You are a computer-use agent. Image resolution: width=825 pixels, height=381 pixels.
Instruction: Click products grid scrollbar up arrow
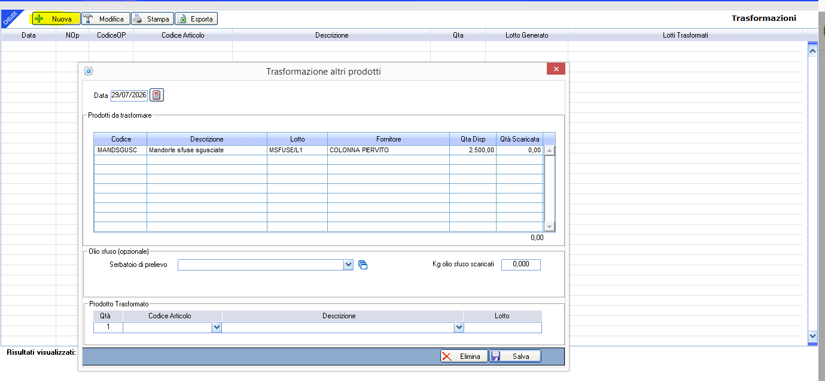(x=549, y=151)
